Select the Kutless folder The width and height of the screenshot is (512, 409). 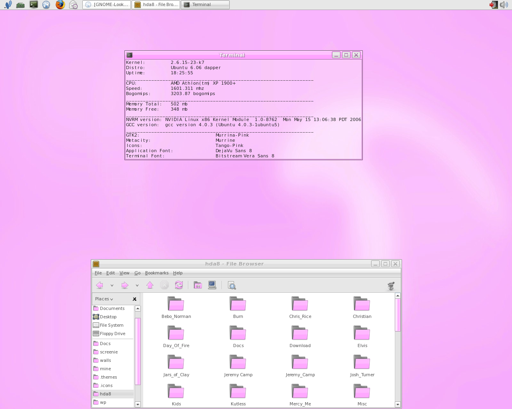pyautogui.click(x=238, y=395)
